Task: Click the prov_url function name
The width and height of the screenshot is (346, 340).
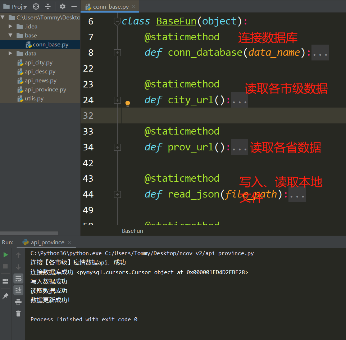Action: point(191,147)
